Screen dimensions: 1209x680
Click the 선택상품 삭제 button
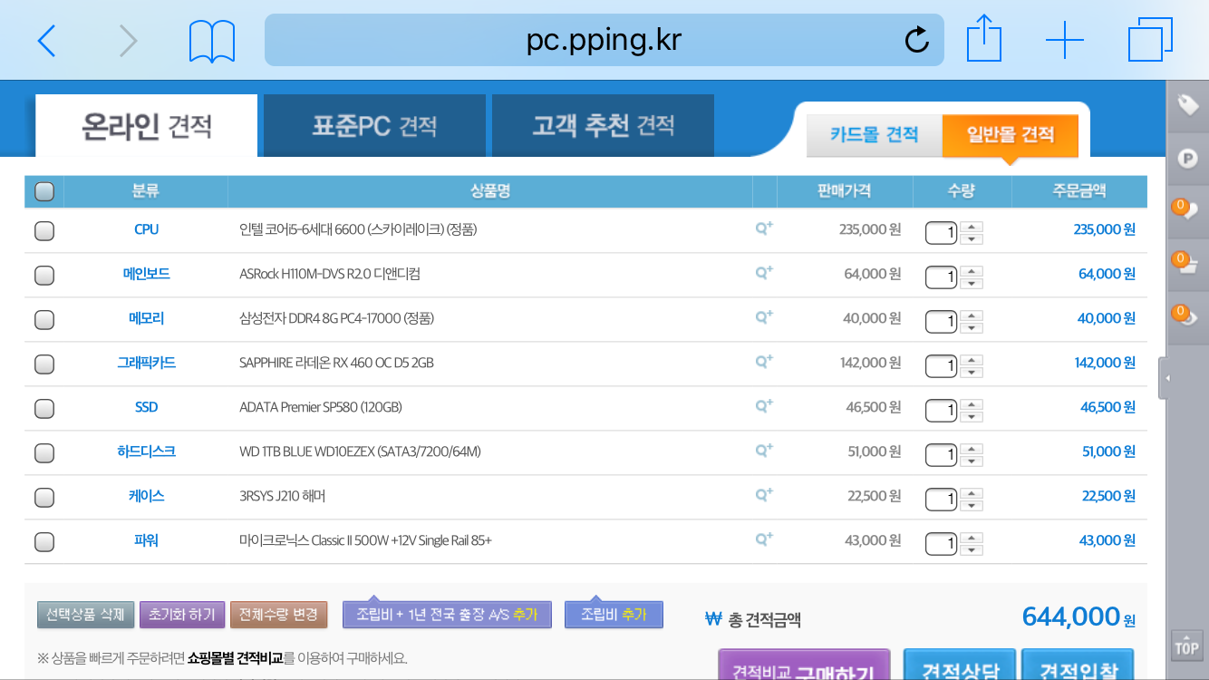coord(86,615)
